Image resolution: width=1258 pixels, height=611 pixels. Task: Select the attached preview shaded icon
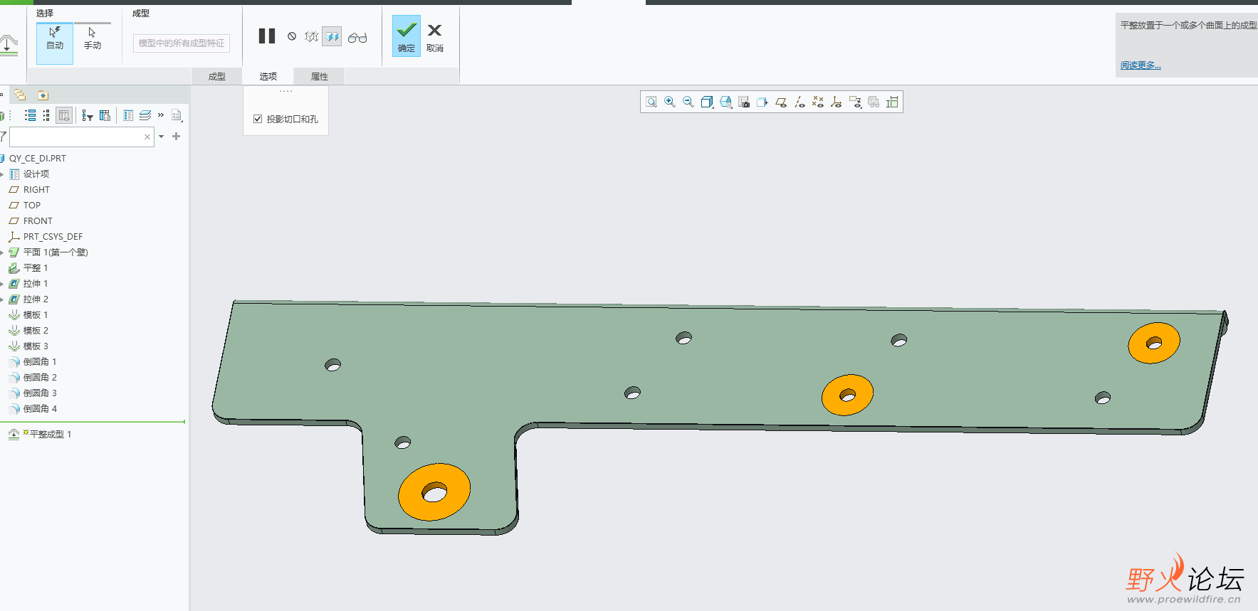[332, 36]
